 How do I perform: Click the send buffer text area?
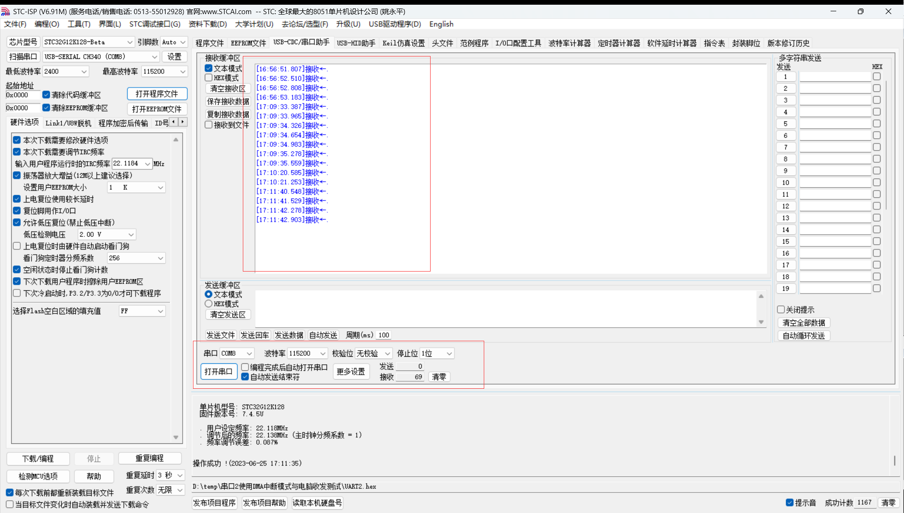point(506,308)
